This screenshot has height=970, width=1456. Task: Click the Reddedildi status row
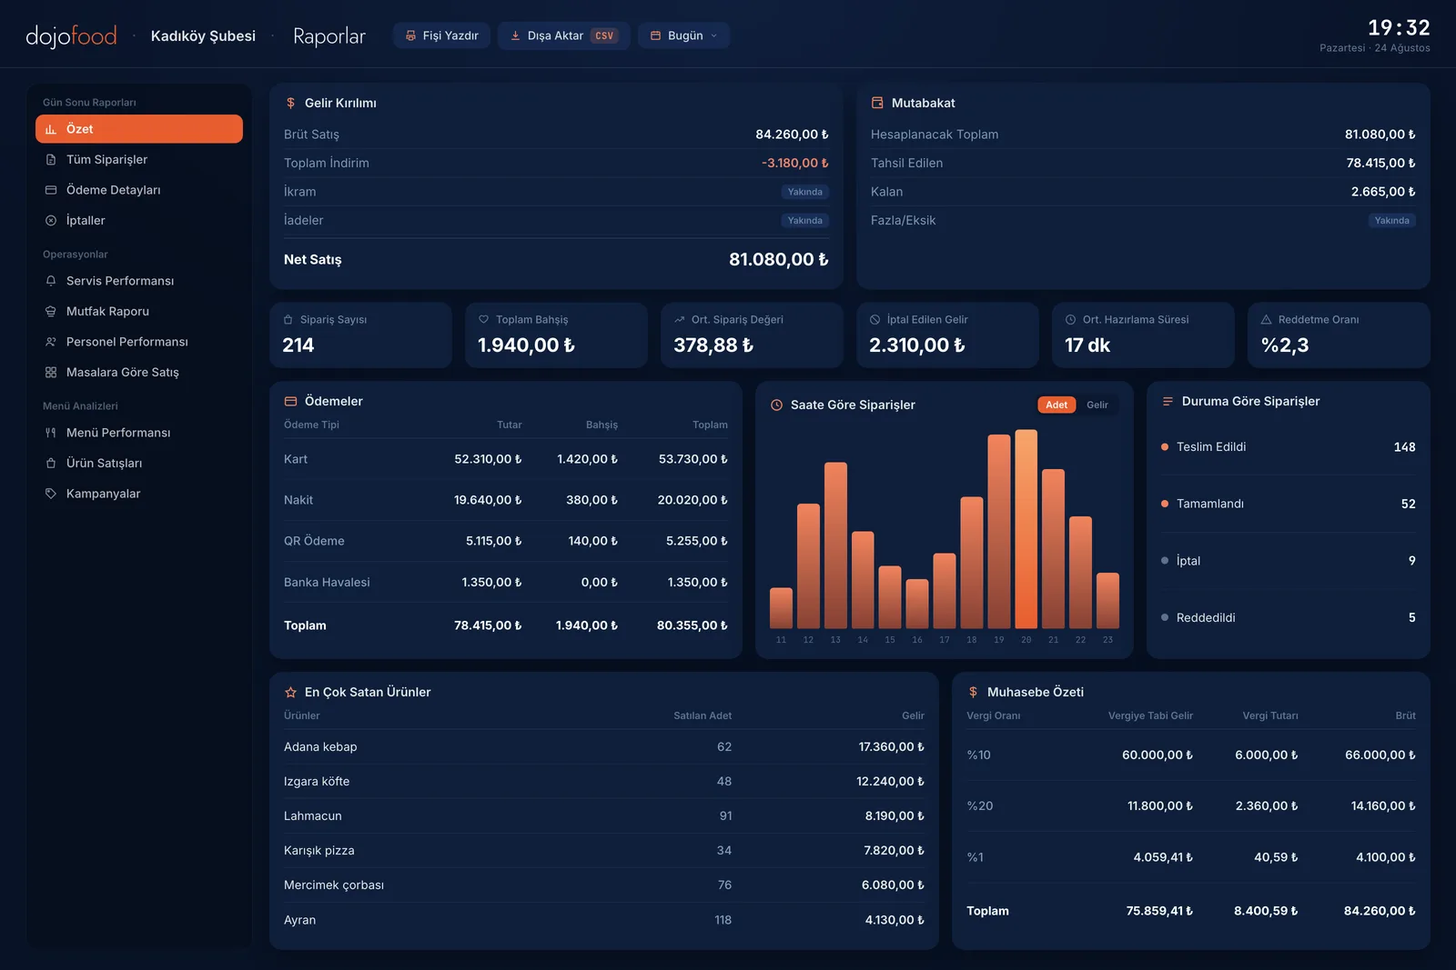(1288, 617)
